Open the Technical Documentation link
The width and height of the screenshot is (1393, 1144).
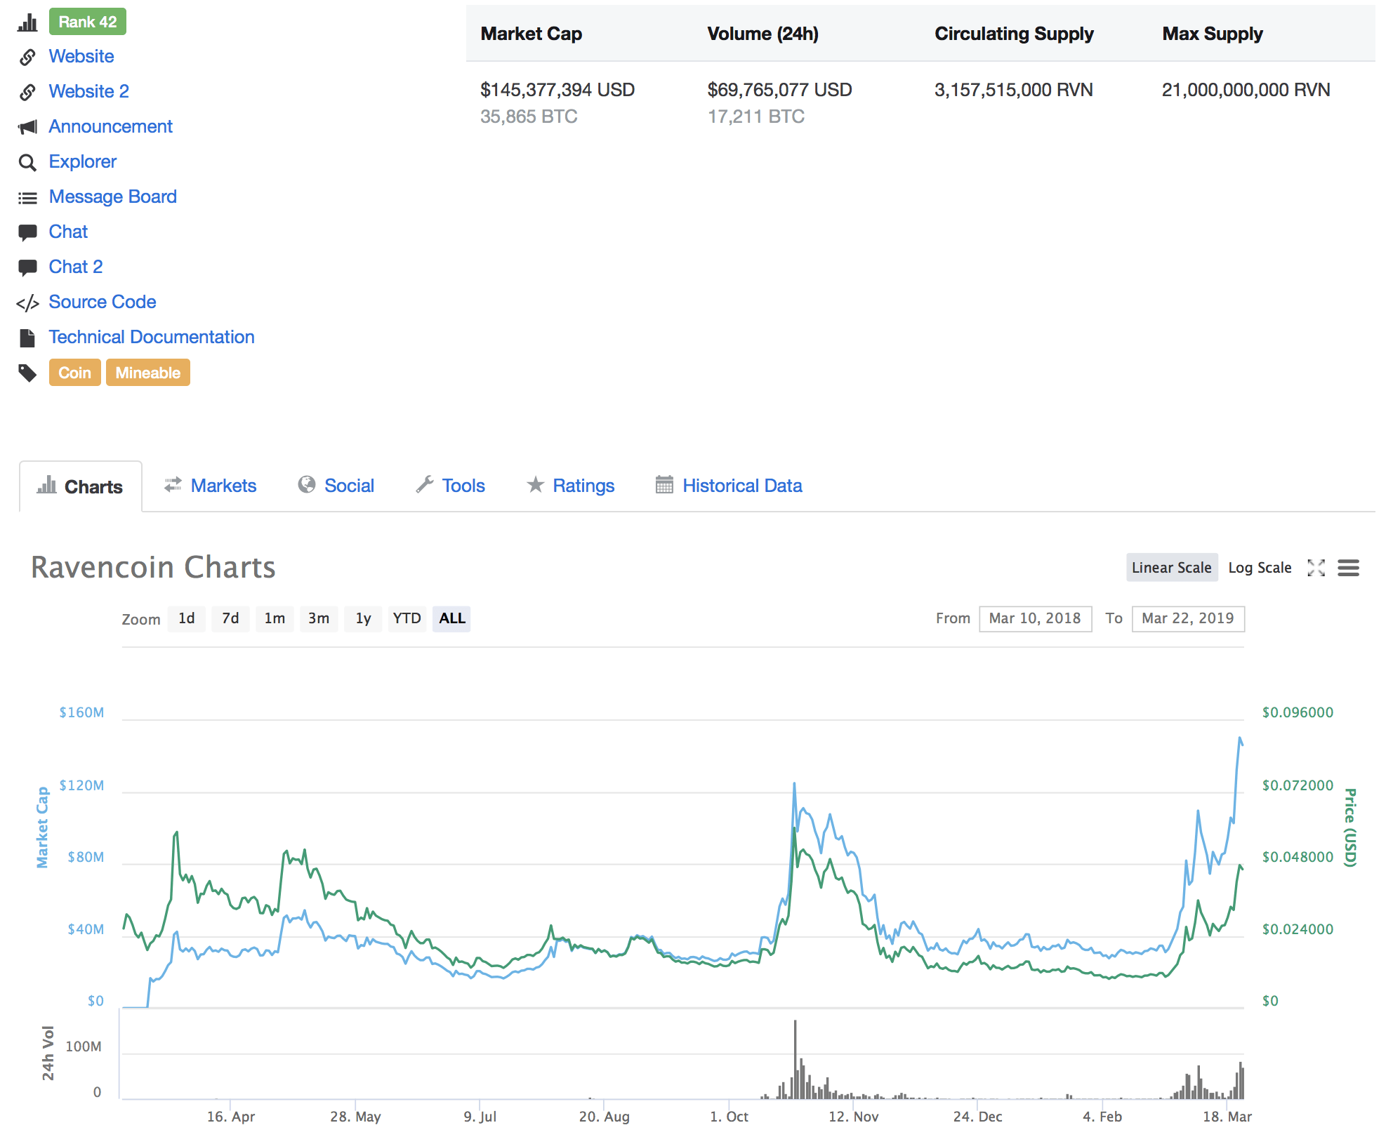pyautogui.click(x=152, y=337)
